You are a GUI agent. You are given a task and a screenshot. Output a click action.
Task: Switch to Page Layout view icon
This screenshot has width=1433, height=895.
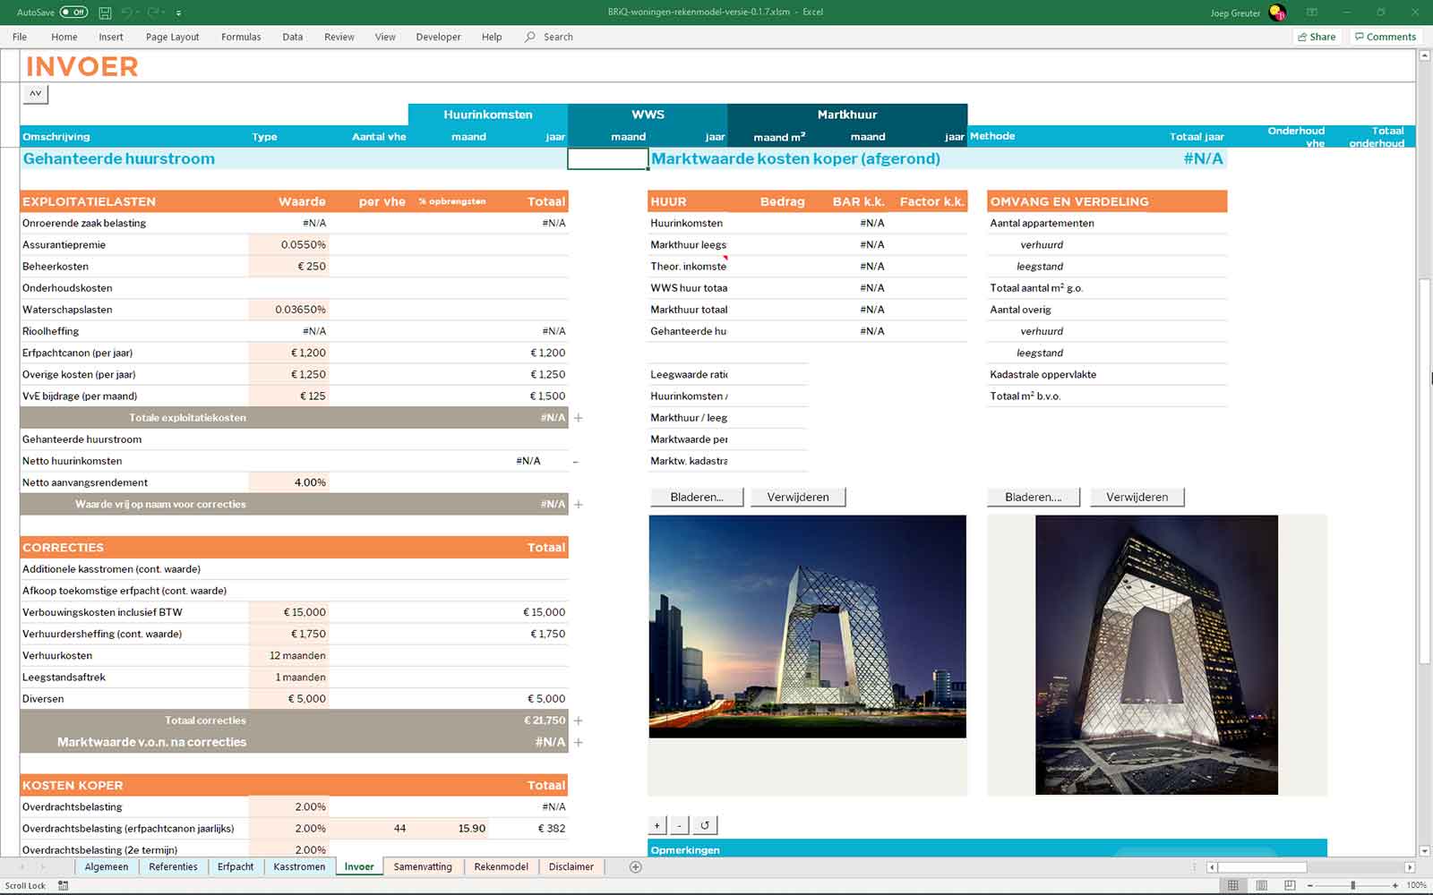pyautogui.click(x=1261, y=885)
